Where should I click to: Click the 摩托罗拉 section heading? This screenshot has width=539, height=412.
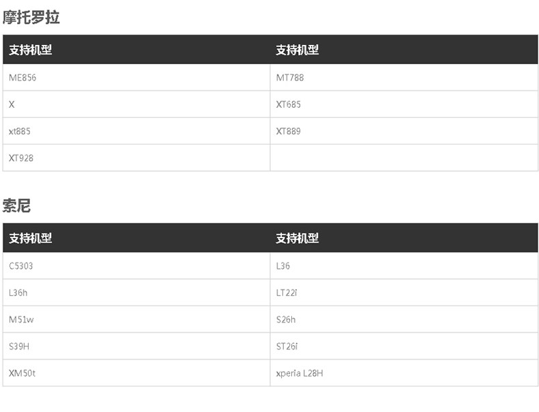(31, 18)
